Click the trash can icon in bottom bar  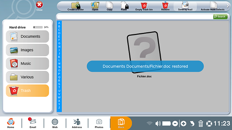click(201, 123)
